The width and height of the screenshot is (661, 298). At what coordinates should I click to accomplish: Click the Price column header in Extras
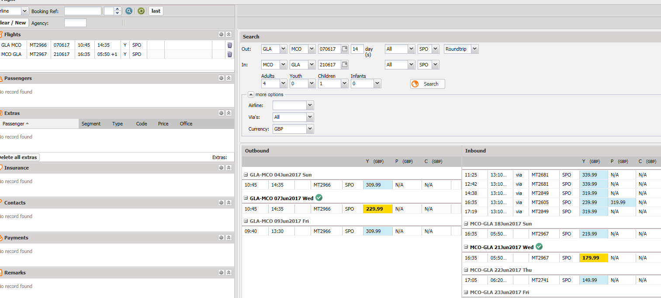coord(163,124)
